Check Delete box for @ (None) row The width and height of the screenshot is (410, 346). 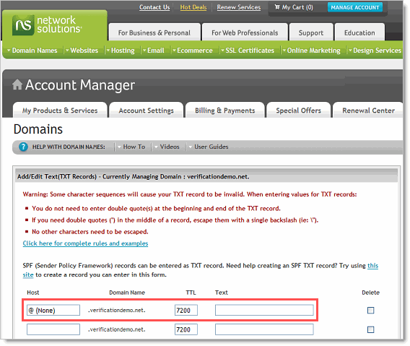pyautogui.click(x=370, y=311)
